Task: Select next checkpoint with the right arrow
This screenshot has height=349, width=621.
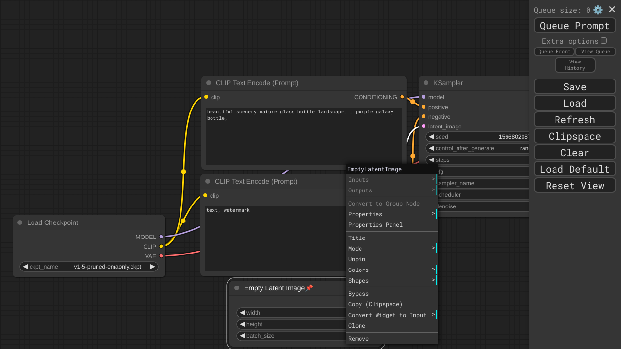Action: point(153,267)
